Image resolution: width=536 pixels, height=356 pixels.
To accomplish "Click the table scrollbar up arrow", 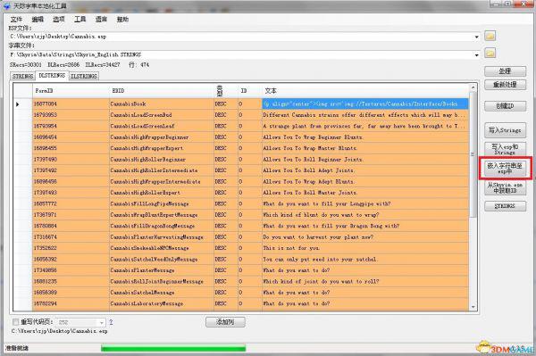I will coord(473,87).
